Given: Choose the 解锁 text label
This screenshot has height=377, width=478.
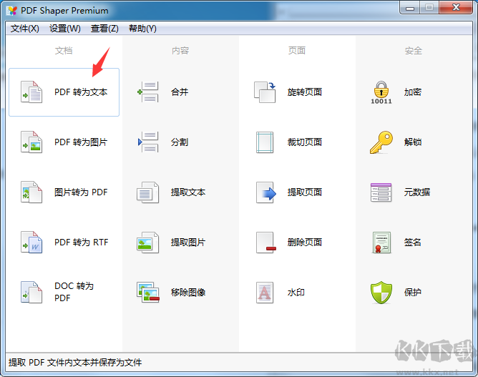Looking at the screenshot, I should (413, 142).
